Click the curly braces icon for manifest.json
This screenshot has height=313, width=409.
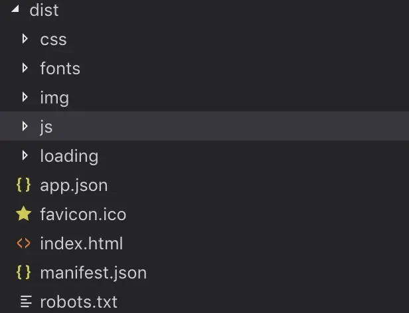point(23,273)
